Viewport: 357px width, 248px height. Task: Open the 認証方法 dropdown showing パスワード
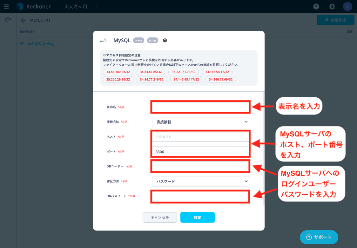point(200,181)
